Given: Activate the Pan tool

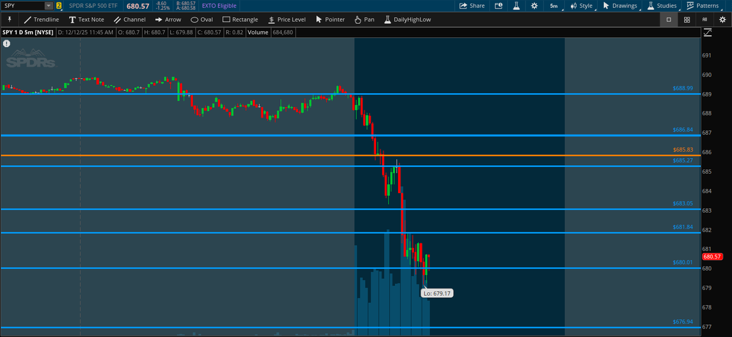Looking at the screenshot, I should pyautogui.click(x=364, y=20).
